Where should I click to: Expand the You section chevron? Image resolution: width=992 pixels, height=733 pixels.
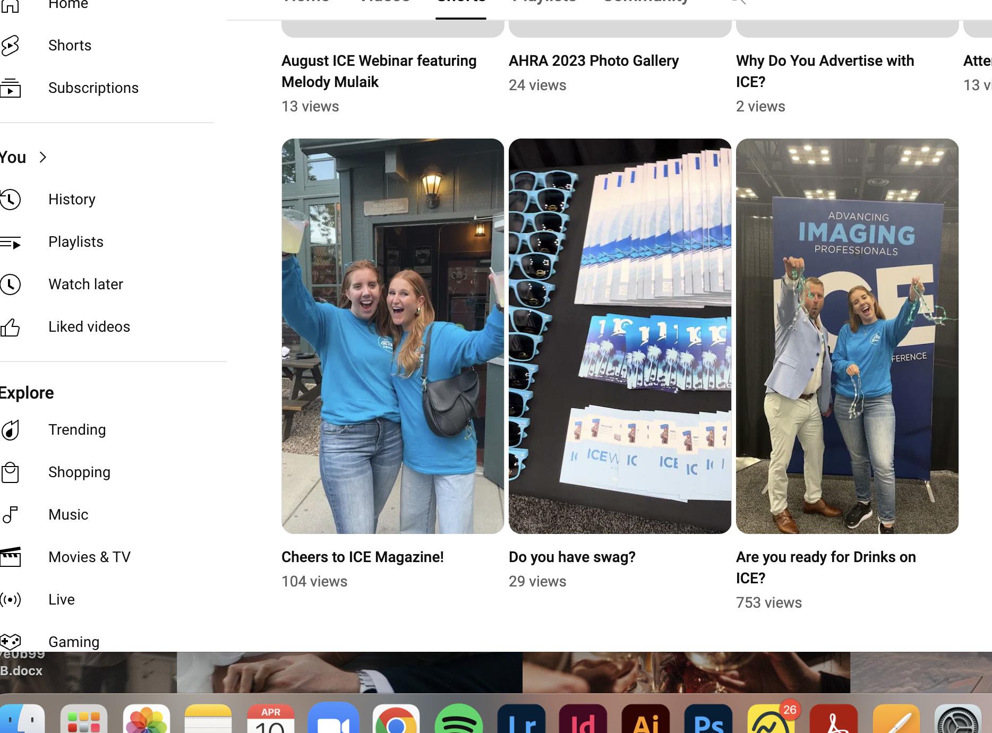pos(43,158)
